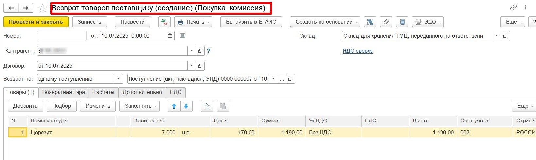Click Провести и закрыть
536x160 pixels.
(36, 22)
